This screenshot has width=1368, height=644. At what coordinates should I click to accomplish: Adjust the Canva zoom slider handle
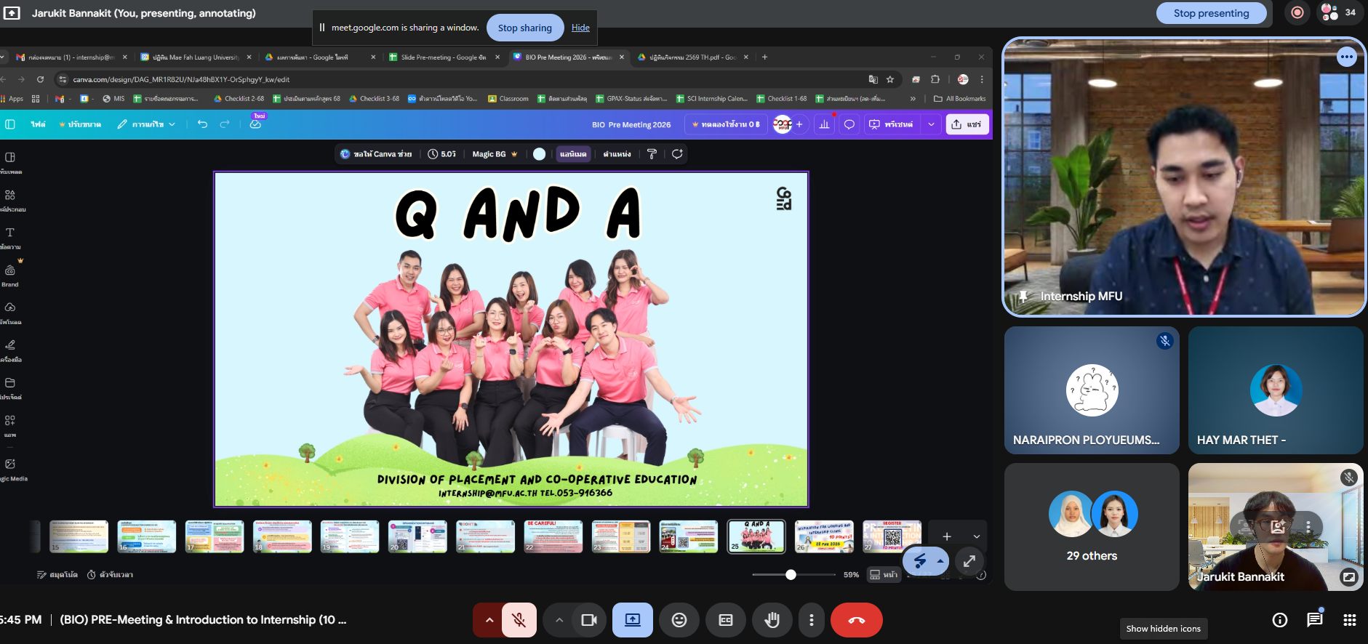pyautogui.click(x=791, y=575)
